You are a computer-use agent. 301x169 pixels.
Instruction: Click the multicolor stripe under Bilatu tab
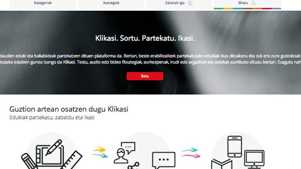[247, 9]
